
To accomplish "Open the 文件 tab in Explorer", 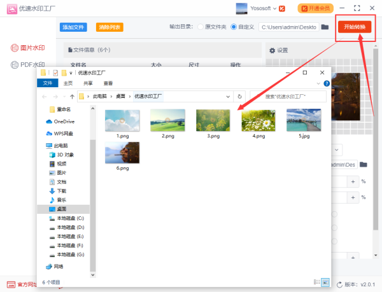I will pos(48,83).
